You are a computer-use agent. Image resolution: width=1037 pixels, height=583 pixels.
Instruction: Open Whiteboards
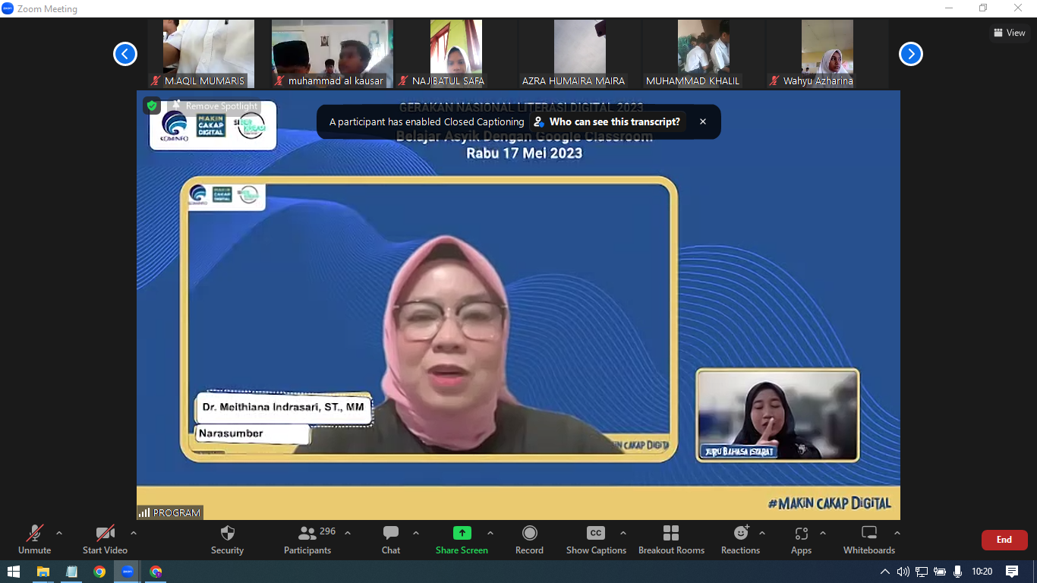tap(869, 539)
